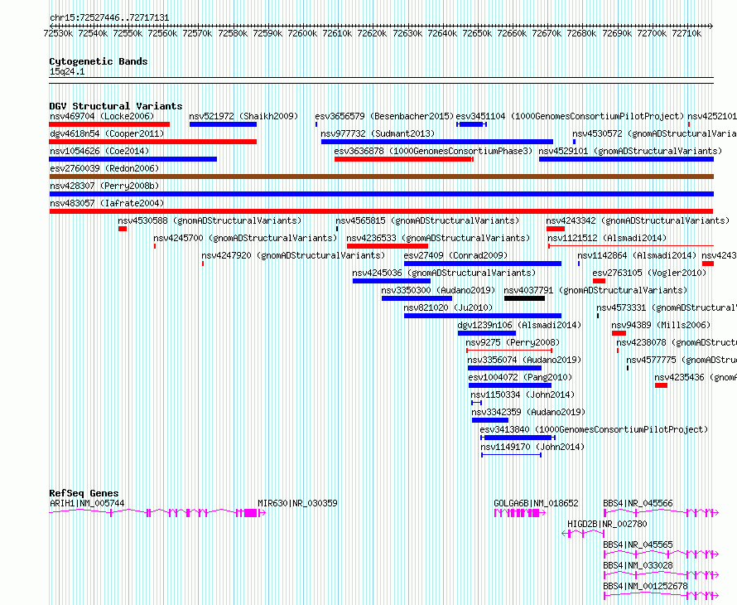This screenshot has height=605, width=737.
Task: Click chr15:72527446..72717131 coordinates text
Action: tap(109, 18)
